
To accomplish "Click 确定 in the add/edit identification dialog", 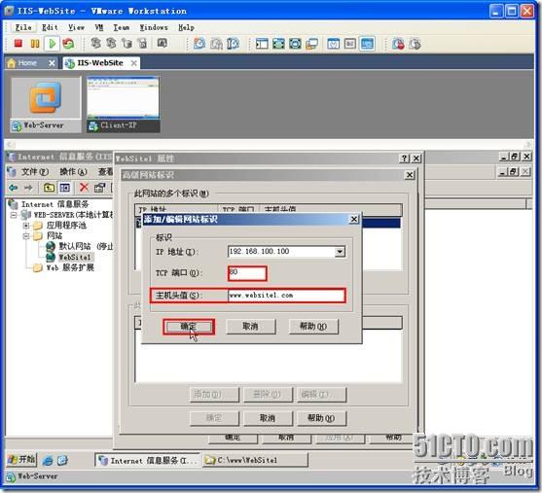I will coord(189,327).
